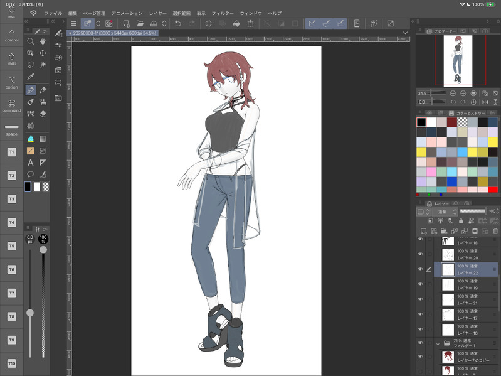Screen dimensions: 501x376
Task: Select the Eyedropper tool
Action: click(x=30, y=77)
